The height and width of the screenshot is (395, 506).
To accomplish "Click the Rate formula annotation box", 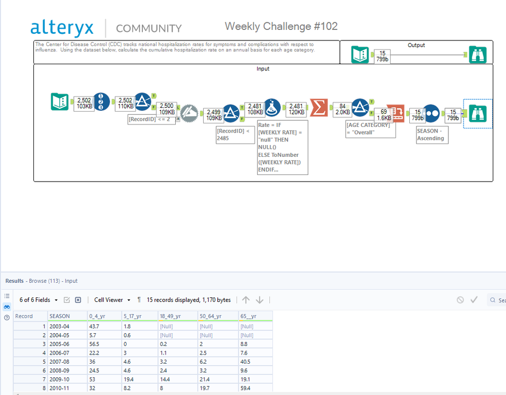I will tap(283, 148).
